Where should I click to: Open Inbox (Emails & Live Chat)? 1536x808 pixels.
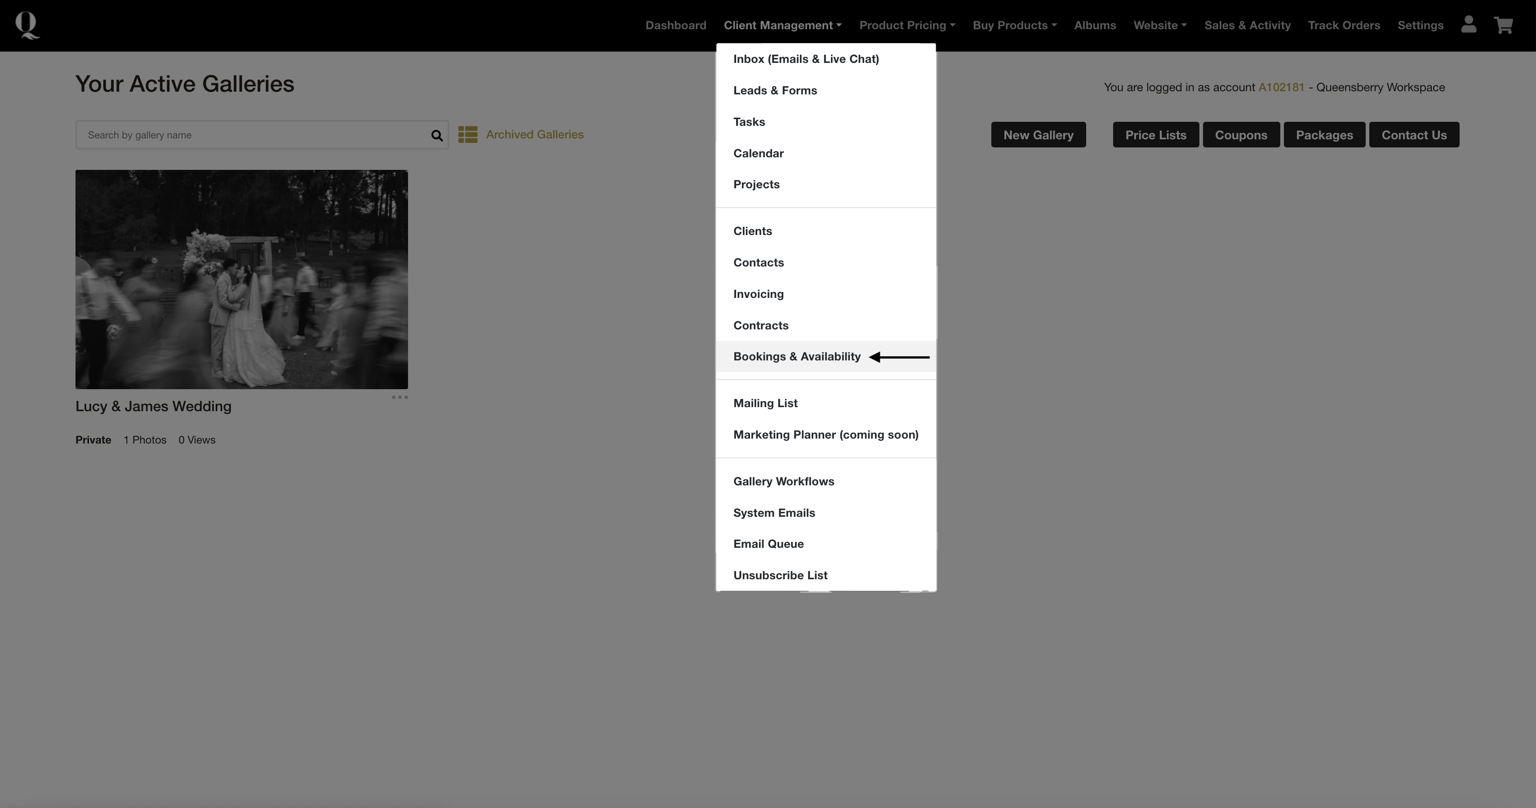click(x=806, y=59)
